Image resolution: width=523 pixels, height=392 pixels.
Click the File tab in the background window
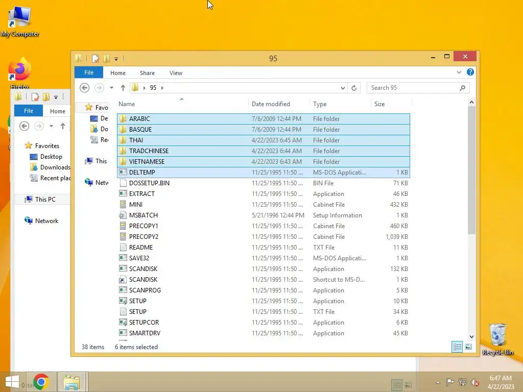tap(29, 111)
